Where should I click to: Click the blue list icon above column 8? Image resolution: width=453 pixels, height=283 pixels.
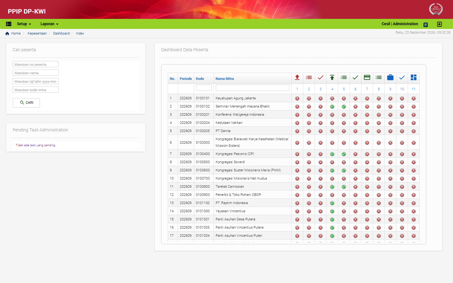(x=379, y=77)
